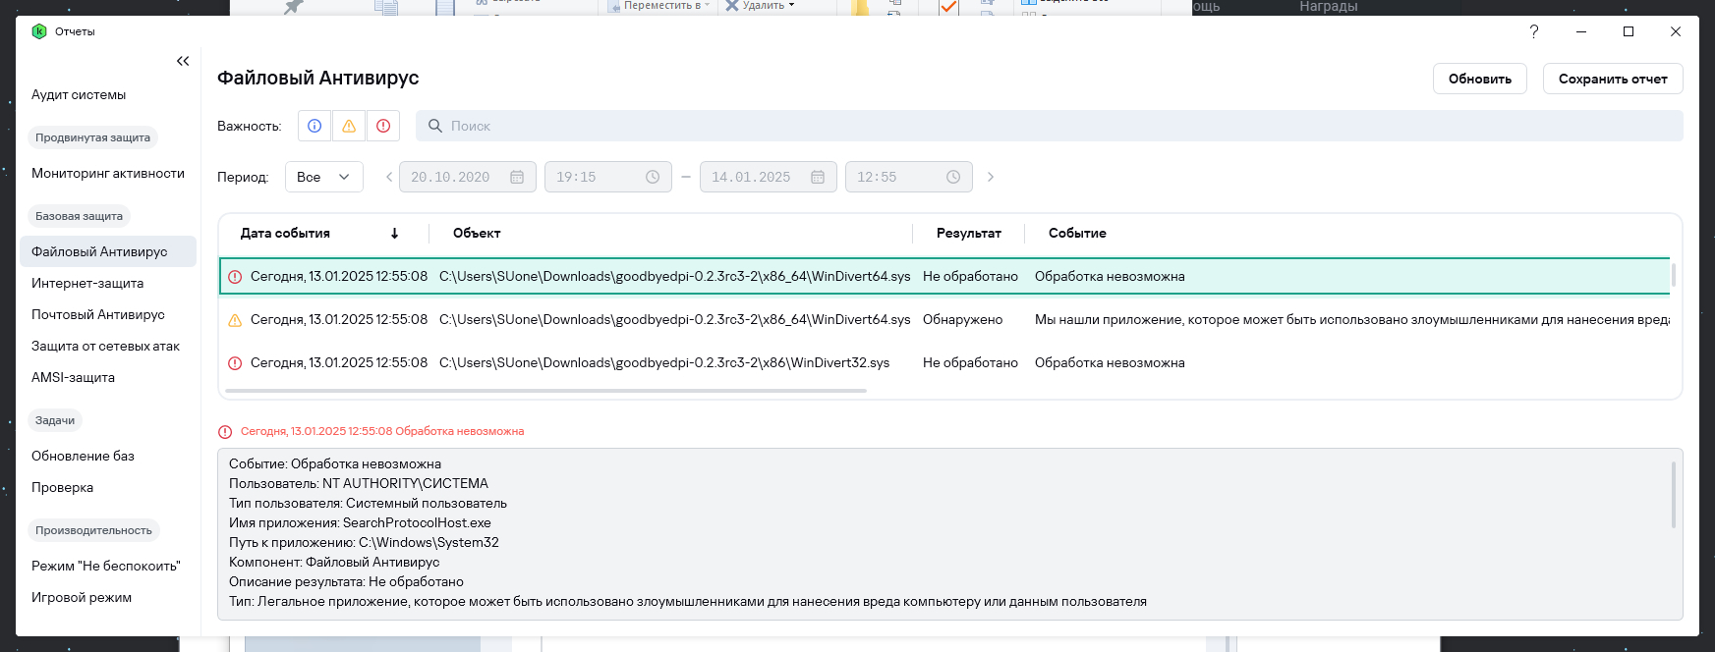The image size is (1715, 652).
Task: Go to the previous period arrow
Action: coord(389,177)
